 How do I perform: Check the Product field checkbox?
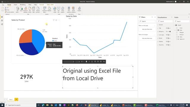[177, 35]
